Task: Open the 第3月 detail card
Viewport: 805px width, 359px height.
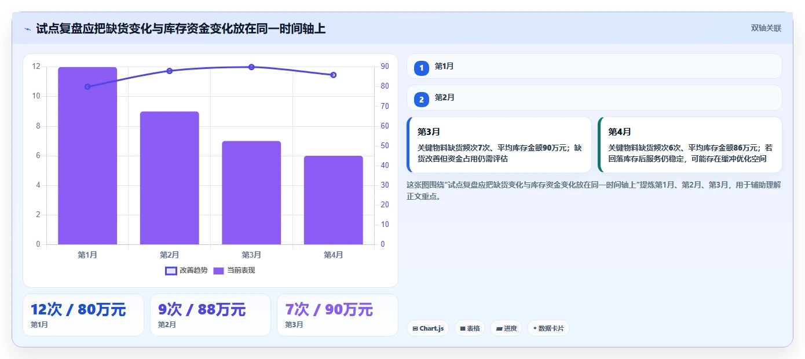Action: (499, 145)
